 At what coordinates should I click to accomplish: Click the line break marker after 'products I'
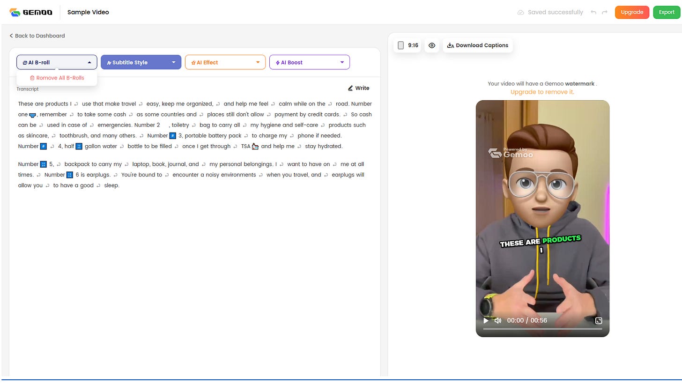(76, 104)
